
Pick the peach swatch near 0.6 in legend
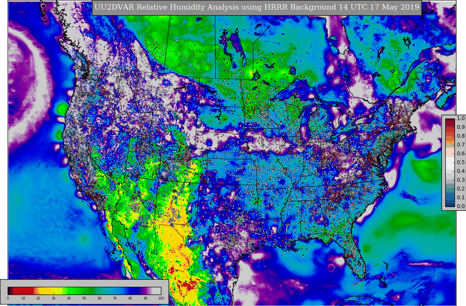coord(450,152)
